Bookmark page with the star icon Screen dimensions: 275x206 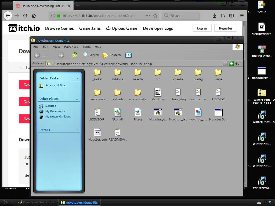pyautogui.click(x=155, y=16)
